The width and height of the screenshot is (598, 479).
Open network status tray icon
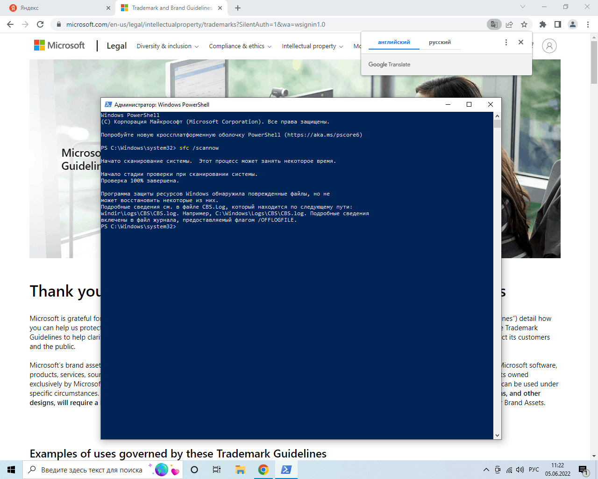click(509, 470)
